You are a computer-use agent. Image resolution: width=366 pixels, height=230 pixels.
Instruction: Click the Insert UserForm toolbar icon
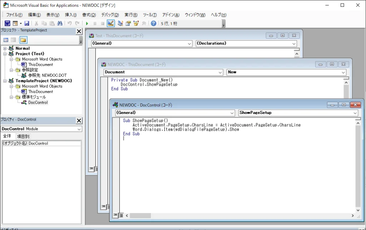15,23
